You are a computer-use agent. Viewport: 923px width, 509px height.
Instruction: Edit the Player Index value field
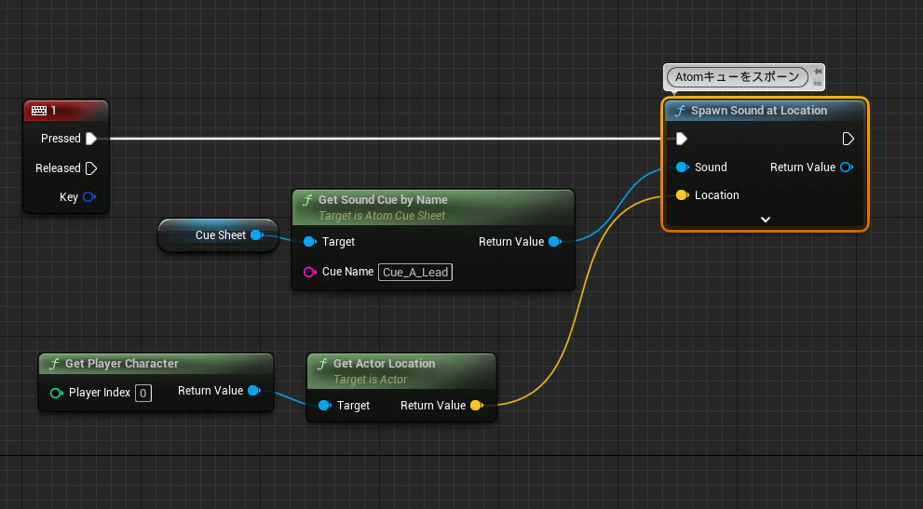click(143, 393)
